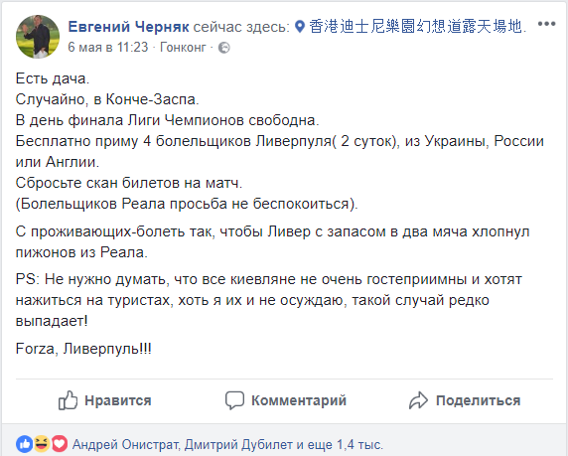Click the speech bubble comment icon
The height and width of the screenshot is (456, 568).
tap(234, 400)
